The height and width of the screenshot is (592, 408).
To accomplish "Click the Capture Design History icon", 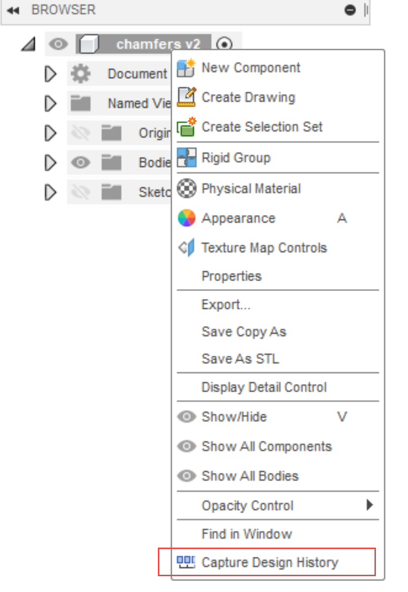I will point(186,562).
